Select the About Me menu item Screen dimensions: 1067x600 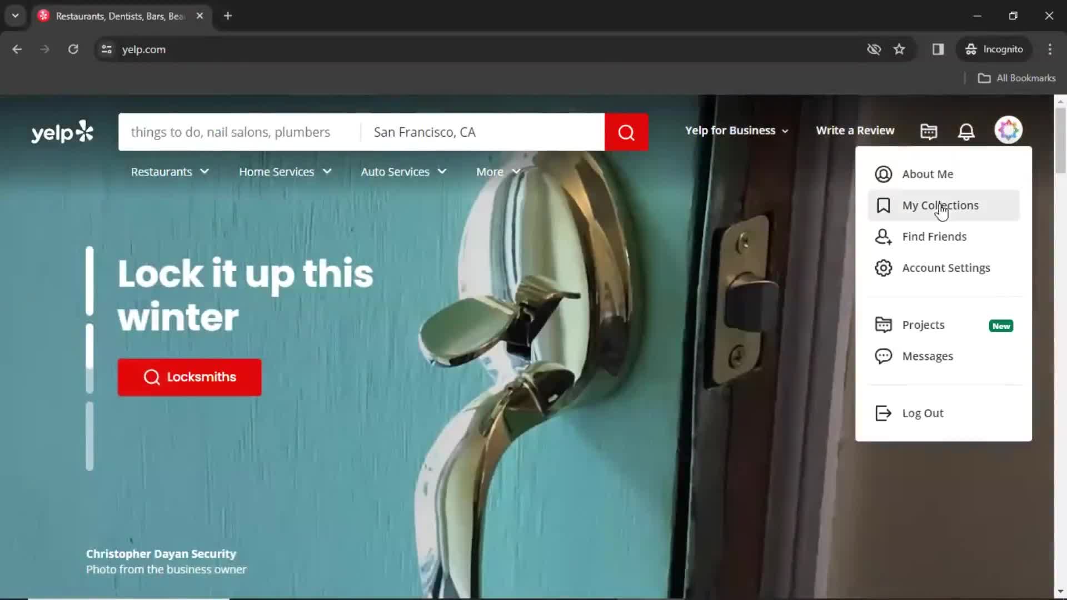928,174
